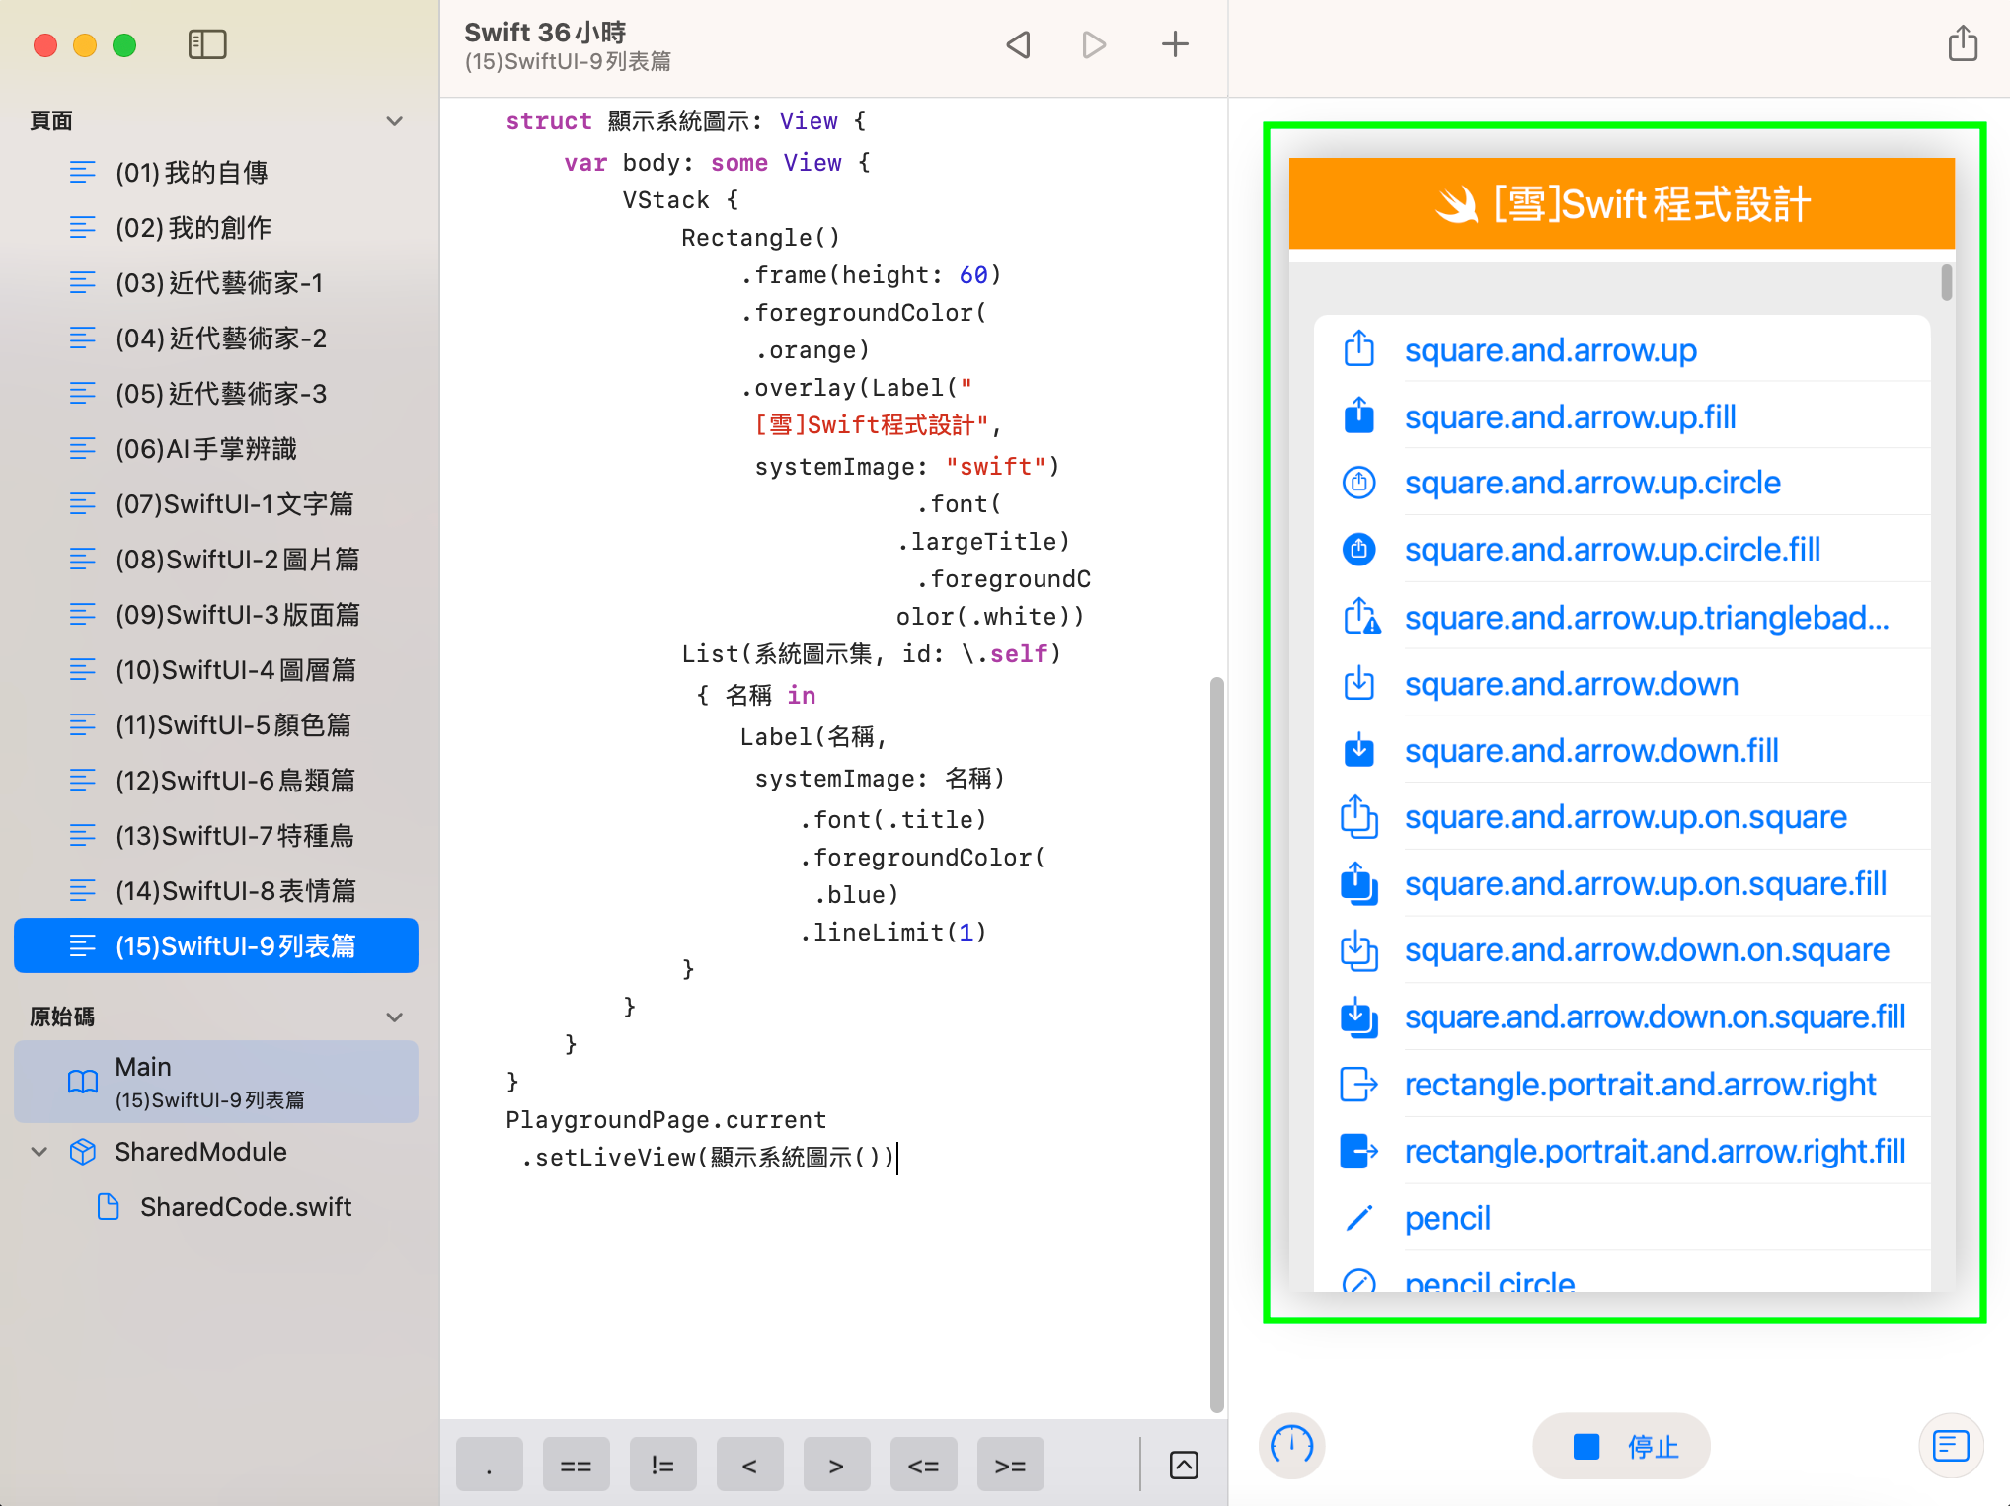2010x1506 pixels.
Task: Toggle the sidebar visibility icon
Action: tap(207, 44)
